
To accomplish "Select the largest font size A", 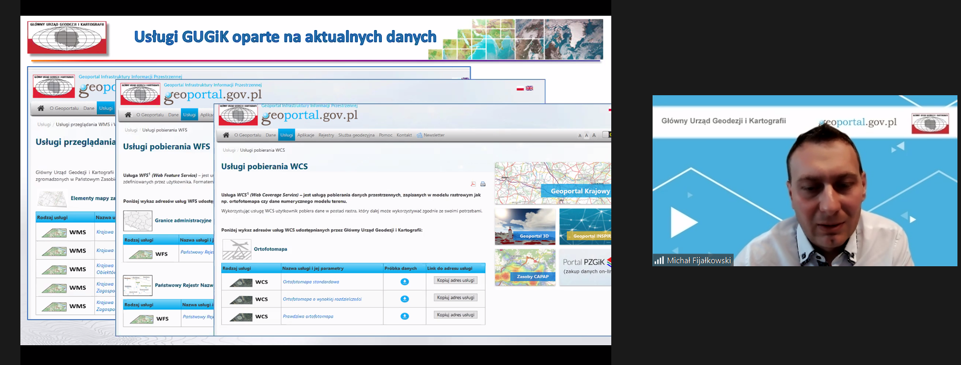I will 594,135.
